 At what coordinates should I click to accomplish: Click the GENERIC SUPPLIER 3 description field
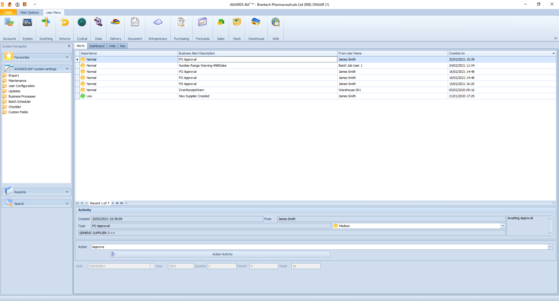(x=292, y=233)
